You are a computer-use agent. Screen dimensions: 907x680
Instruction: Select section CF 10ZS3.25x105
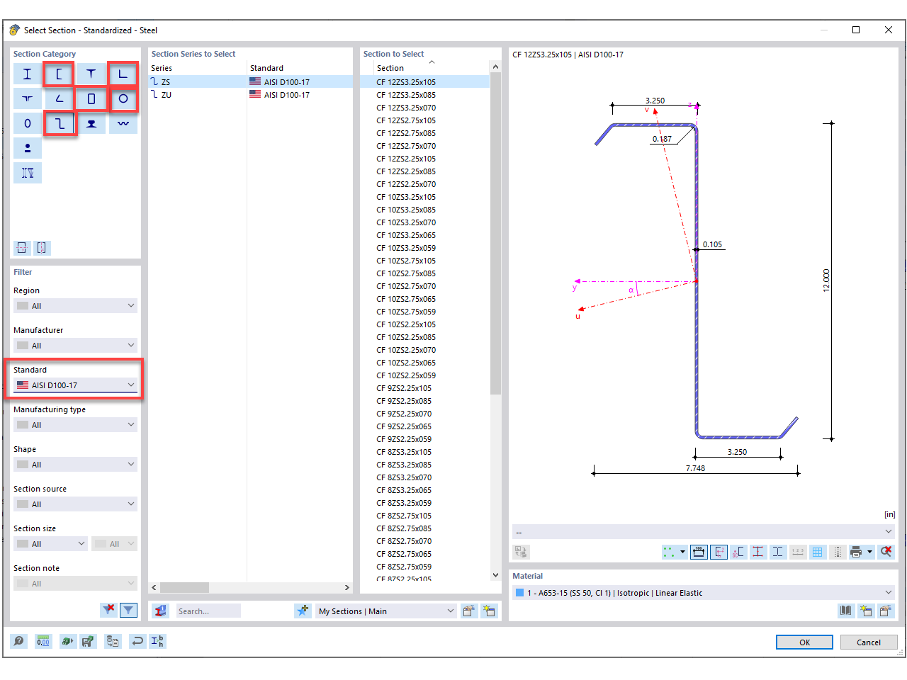(x=406, y=197)
